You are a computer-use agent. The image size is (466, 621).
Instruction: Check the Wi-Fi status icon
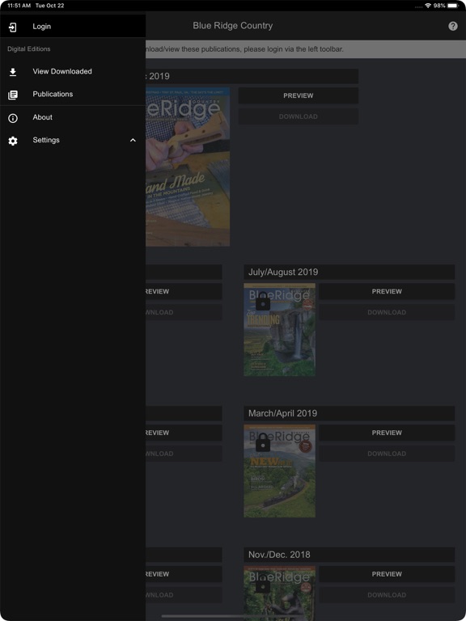pos(428,6)
